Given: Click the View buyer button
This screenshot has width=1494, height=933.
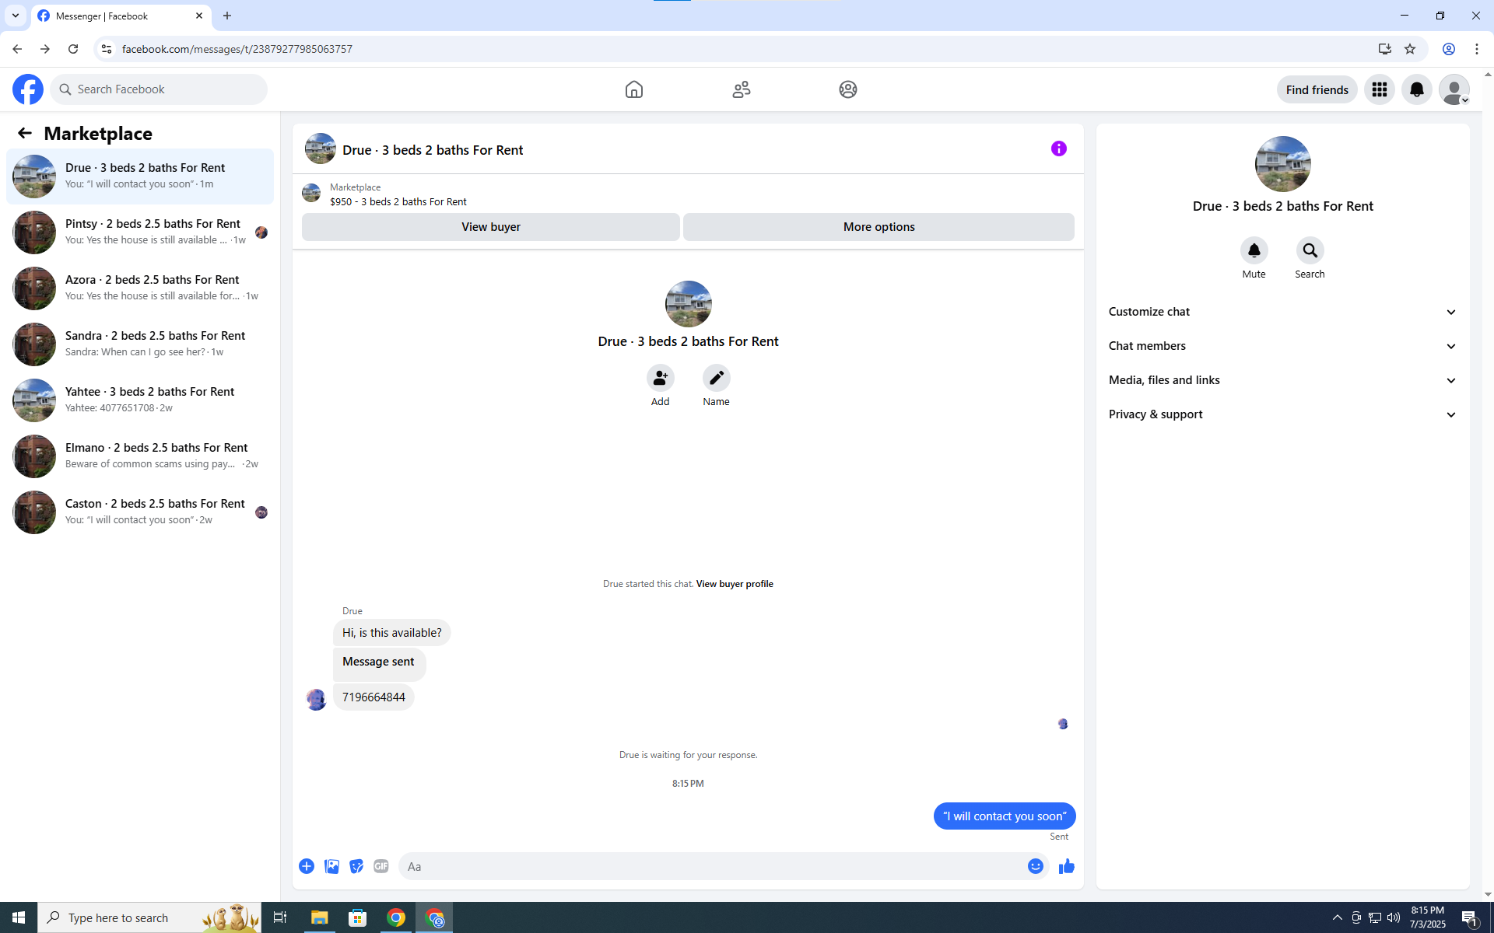Looking at the screenshot, I should [x=490, y=227].
